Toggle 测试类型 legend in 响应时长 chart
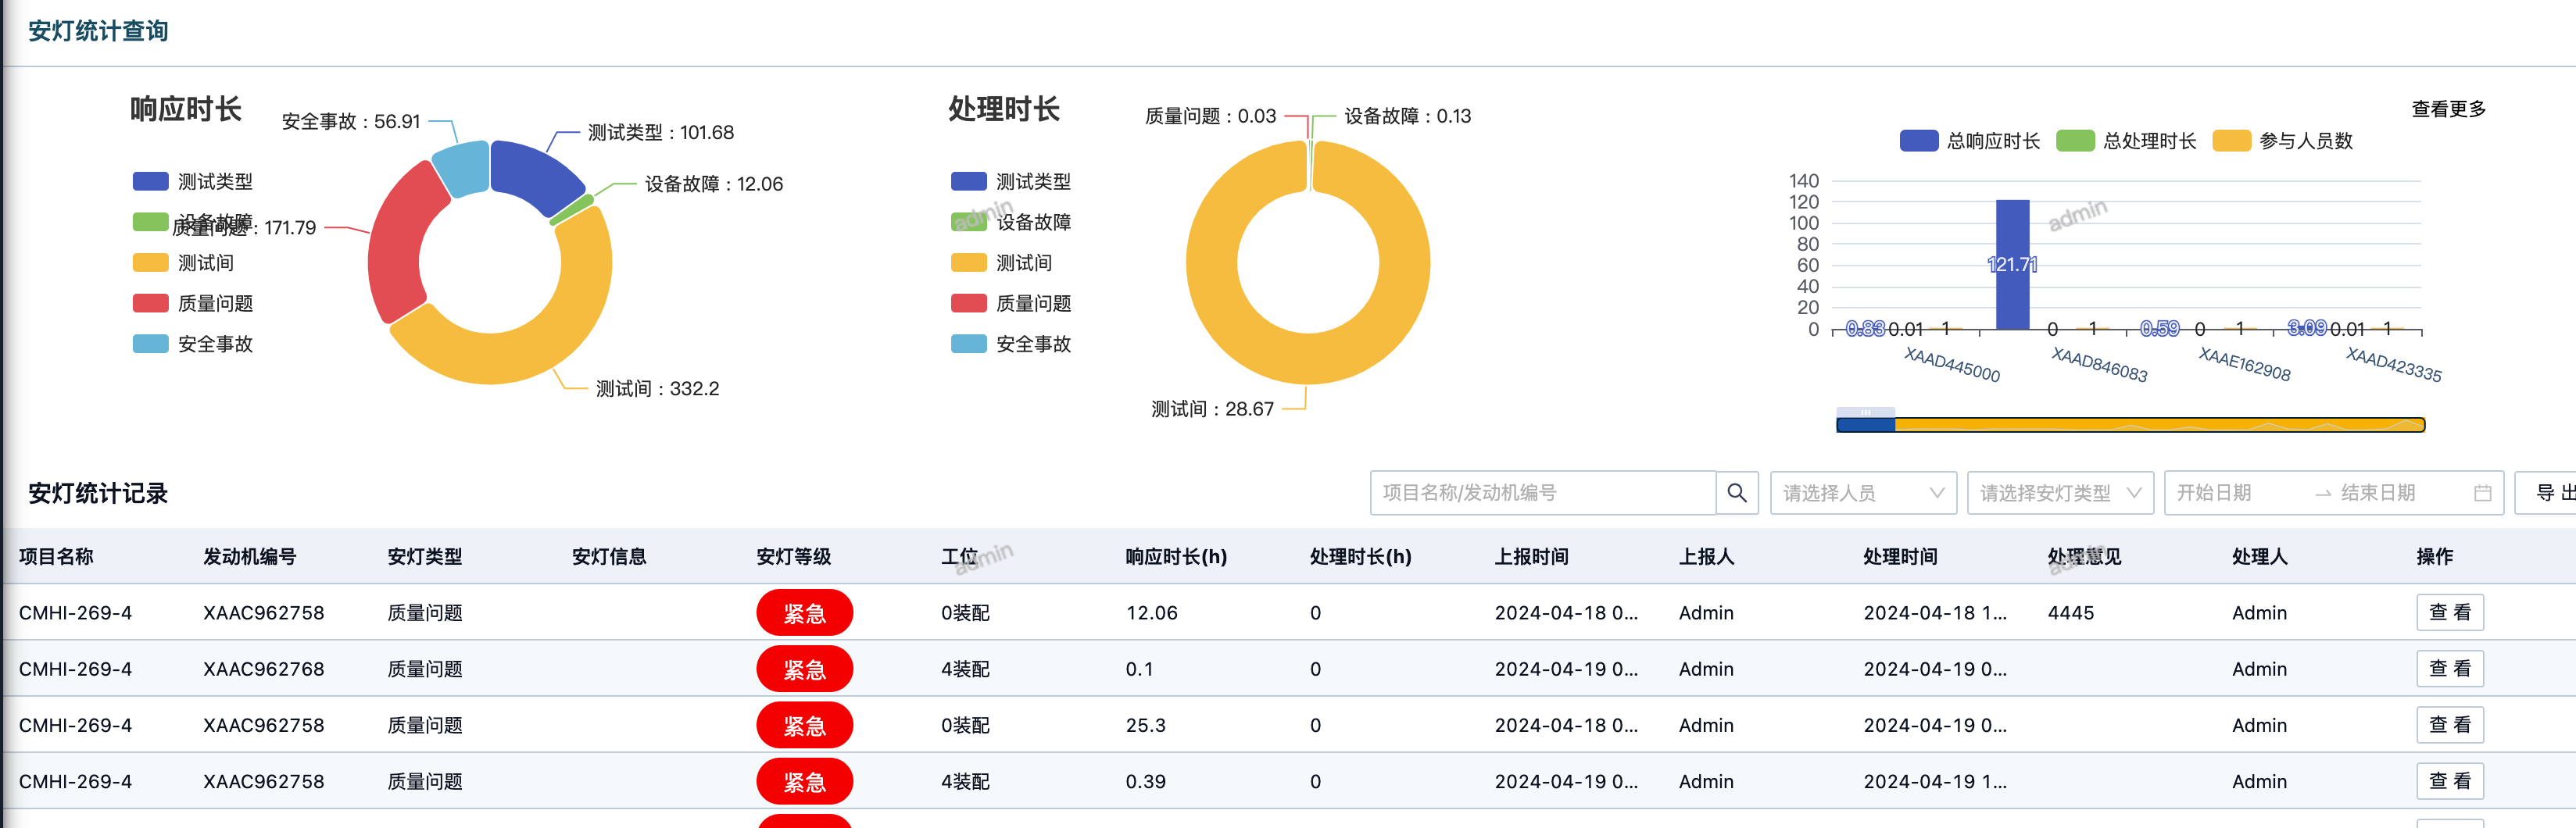 193,181
